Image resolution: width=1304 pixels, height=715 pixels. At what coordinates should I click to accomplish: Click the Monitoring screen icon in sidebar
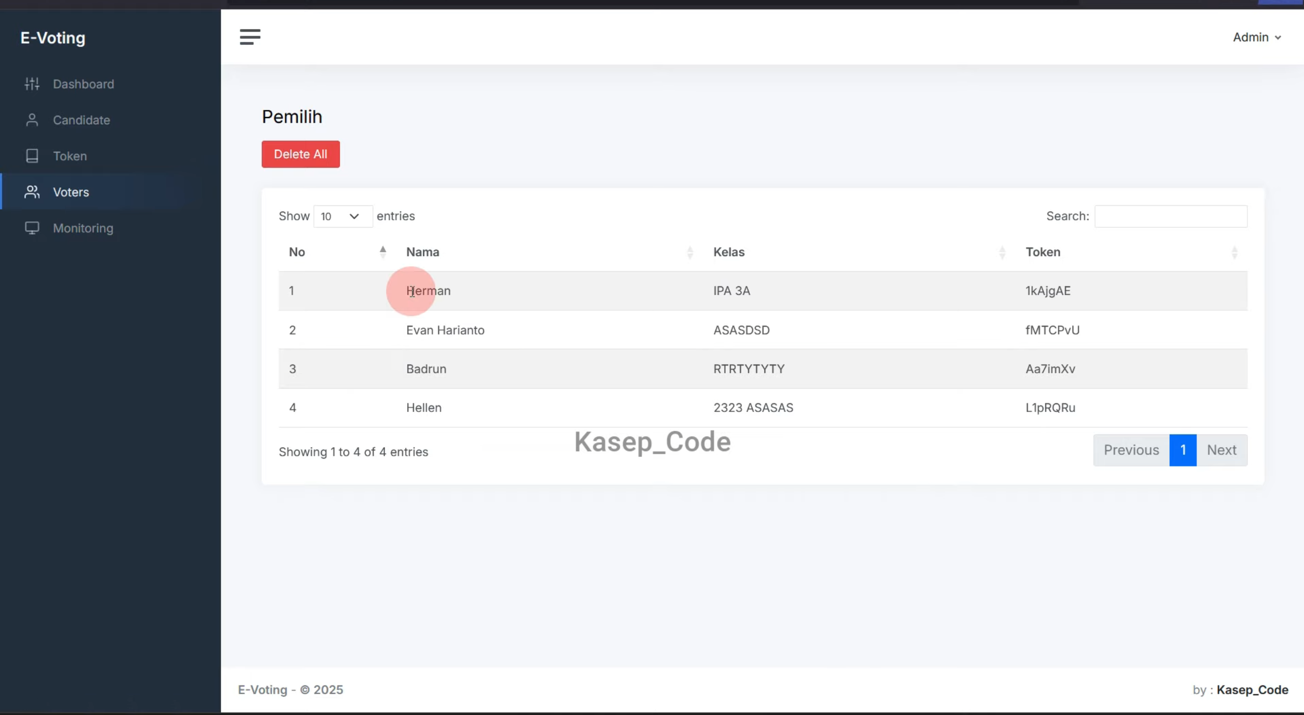[32, 228]
